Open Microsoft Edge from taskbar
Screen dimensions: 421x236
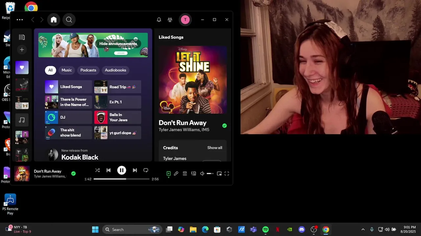205,229
